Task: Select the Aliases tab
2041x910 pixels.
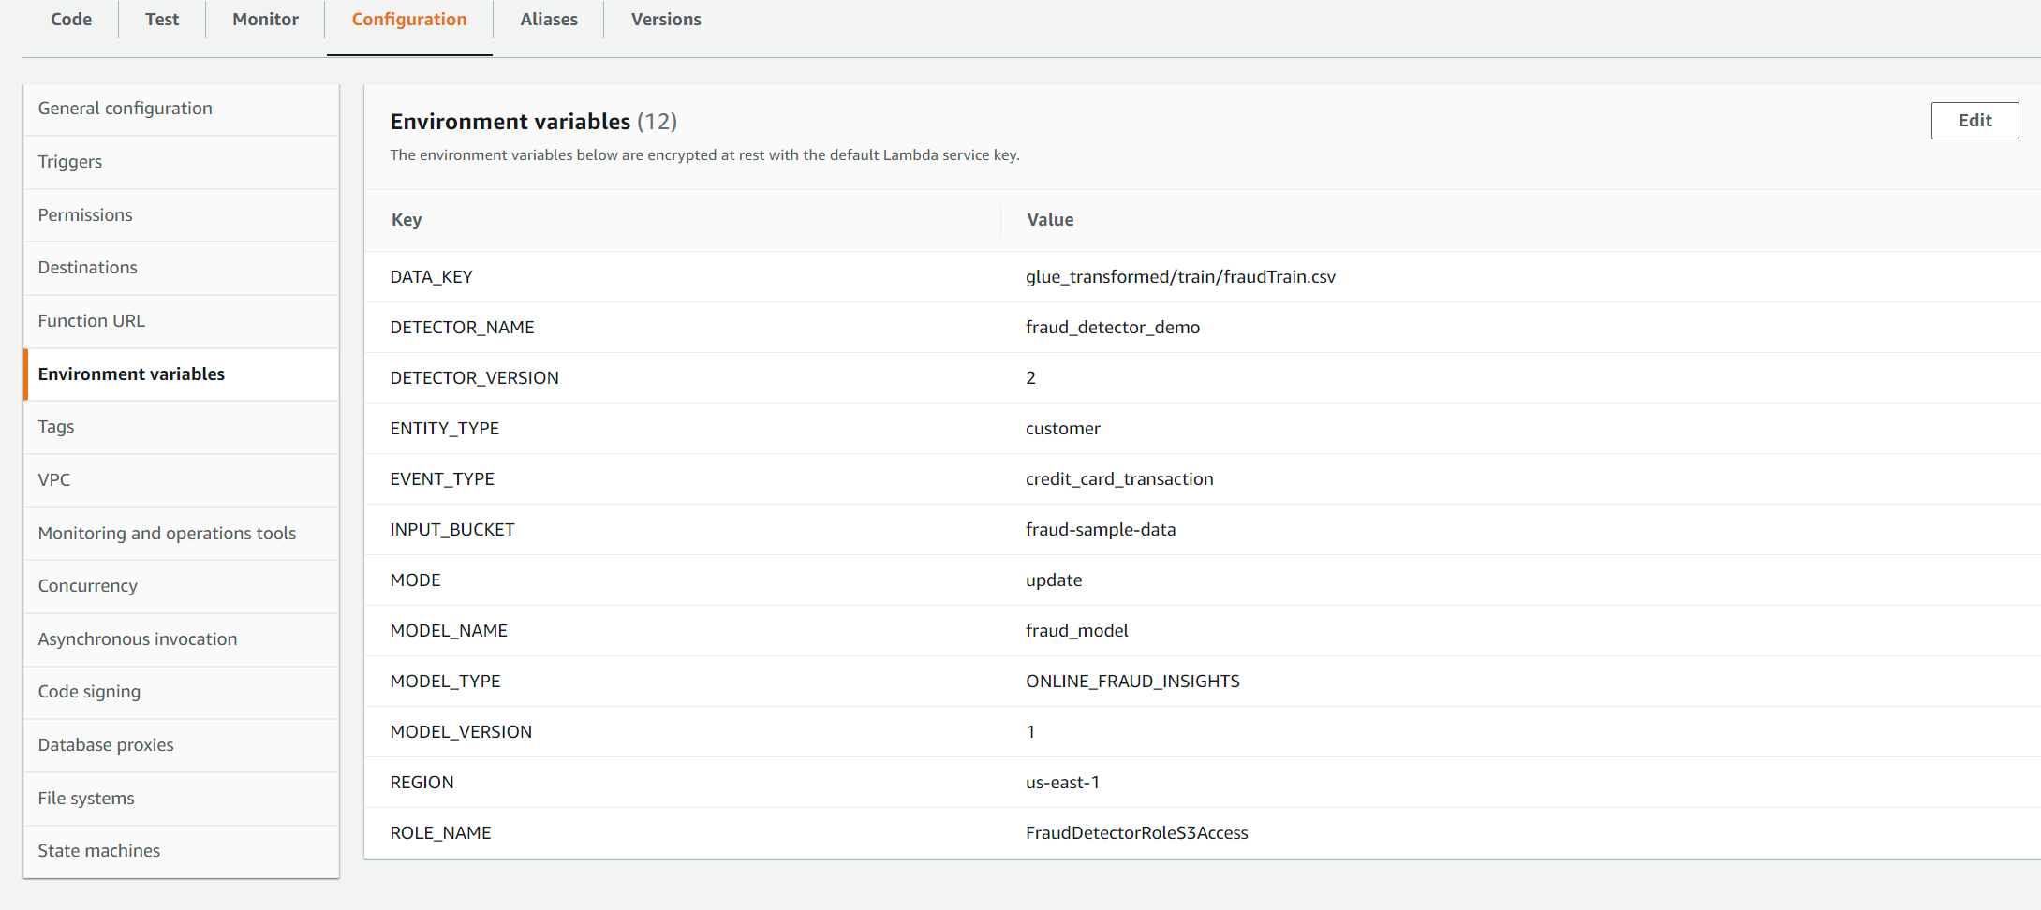Action: 549,20
